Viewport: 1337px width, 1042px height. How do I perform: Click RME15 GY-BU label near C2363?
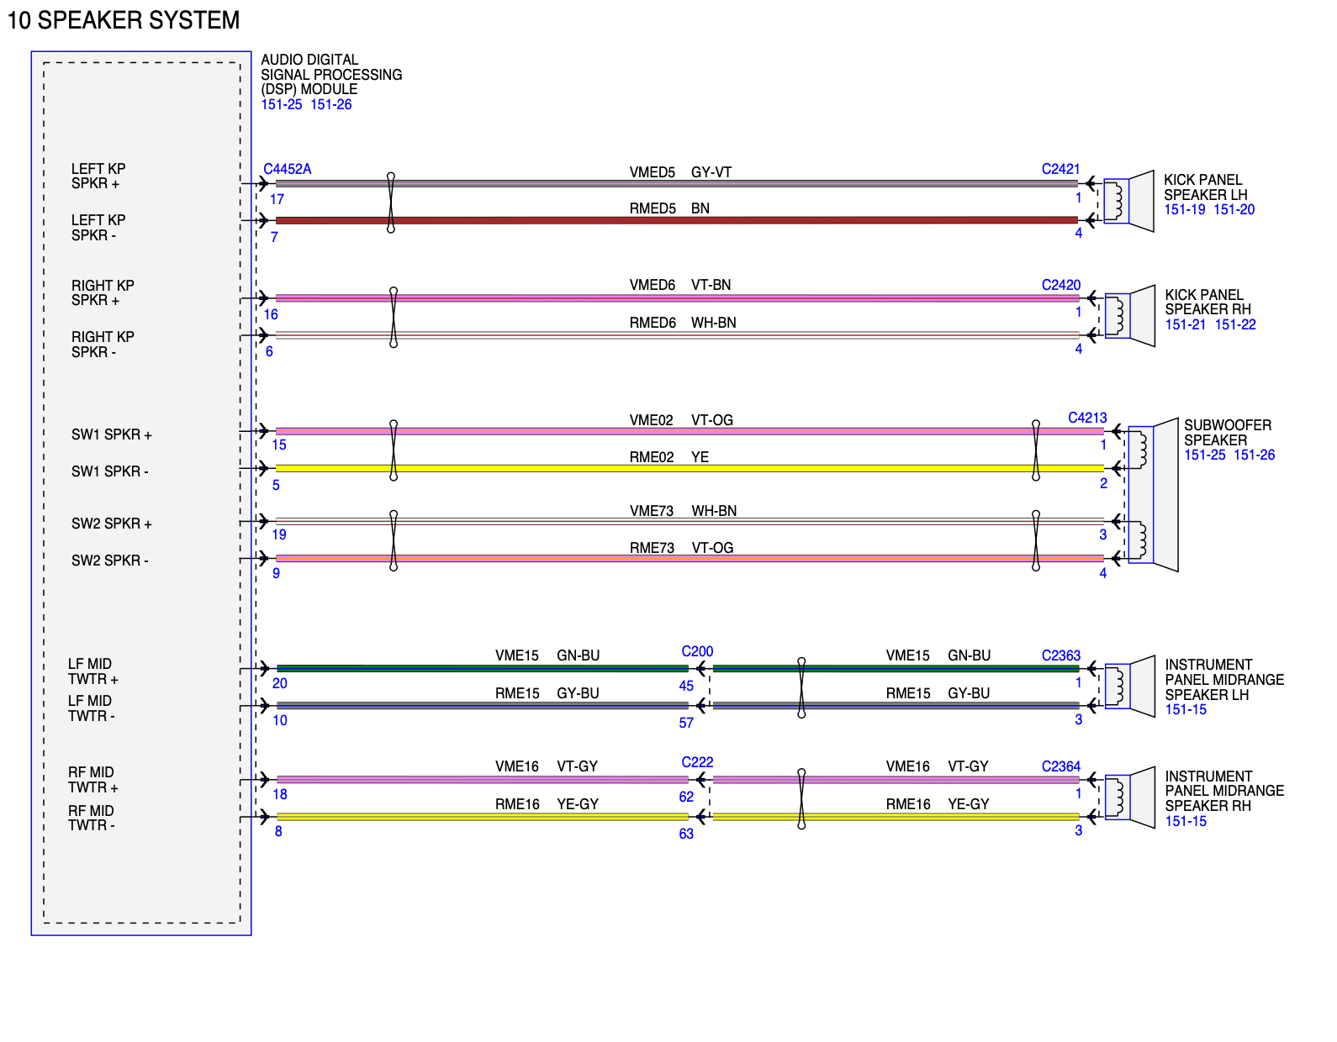(x=938, y=694)
